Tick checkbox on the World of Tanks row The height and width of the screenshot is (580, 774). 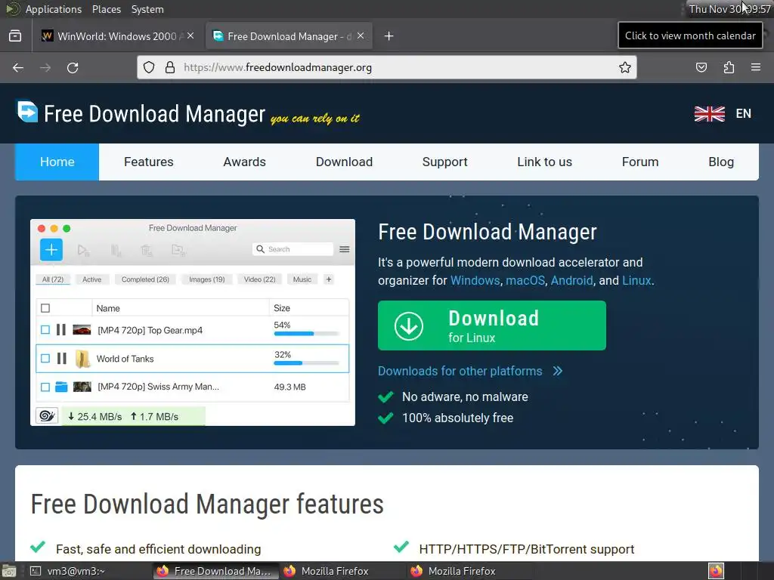point(45,358)
